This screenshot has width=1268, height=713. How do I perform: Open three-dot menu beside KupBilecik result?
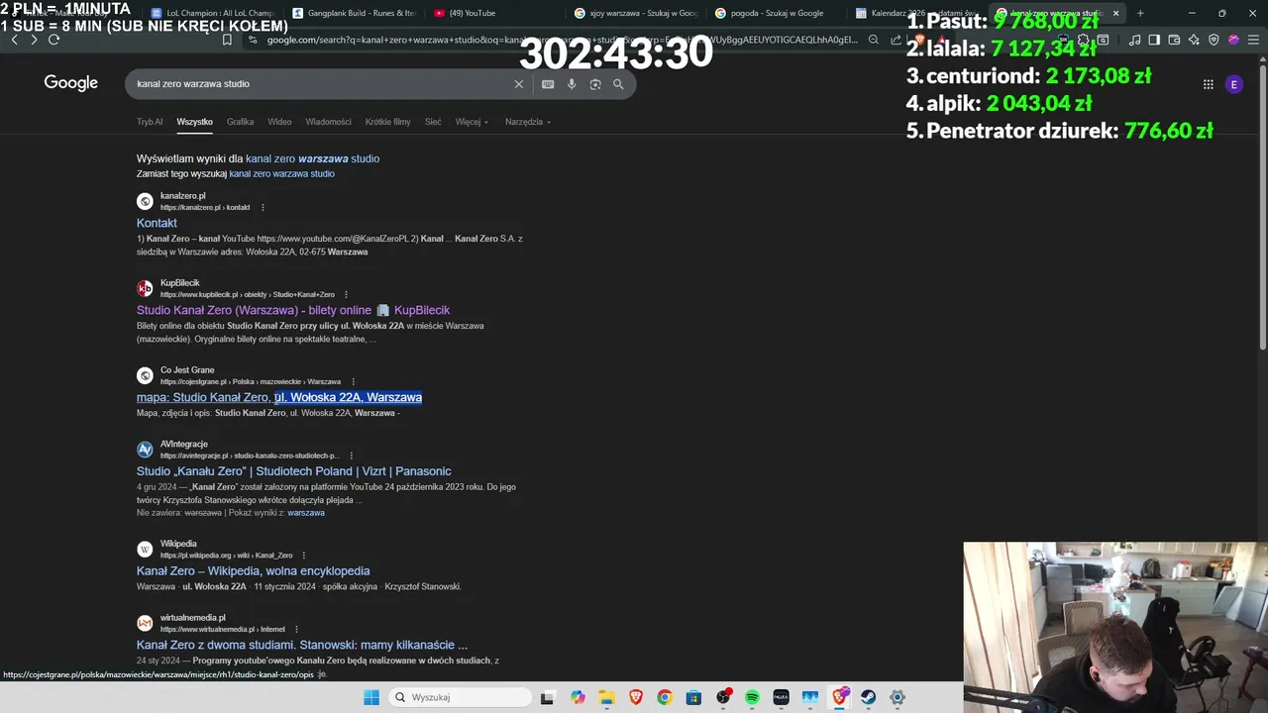click(346, 294)
